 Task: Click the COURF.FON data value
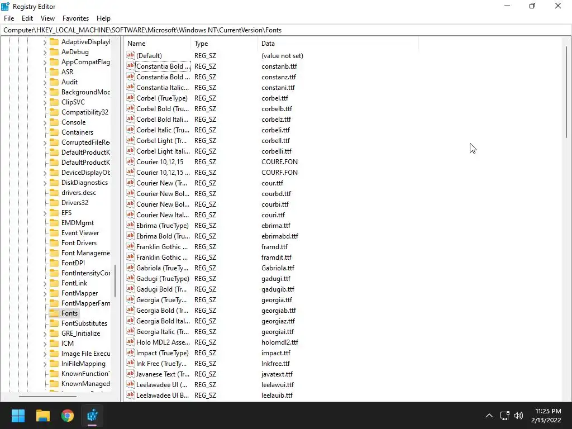tap(279, 172)
